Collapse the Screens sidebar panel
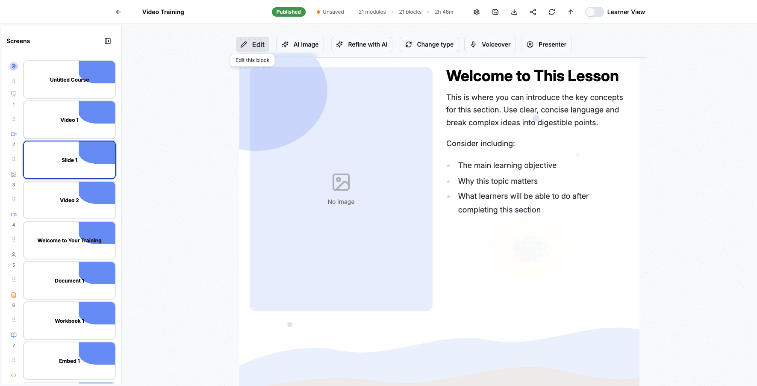 (108, 41)
